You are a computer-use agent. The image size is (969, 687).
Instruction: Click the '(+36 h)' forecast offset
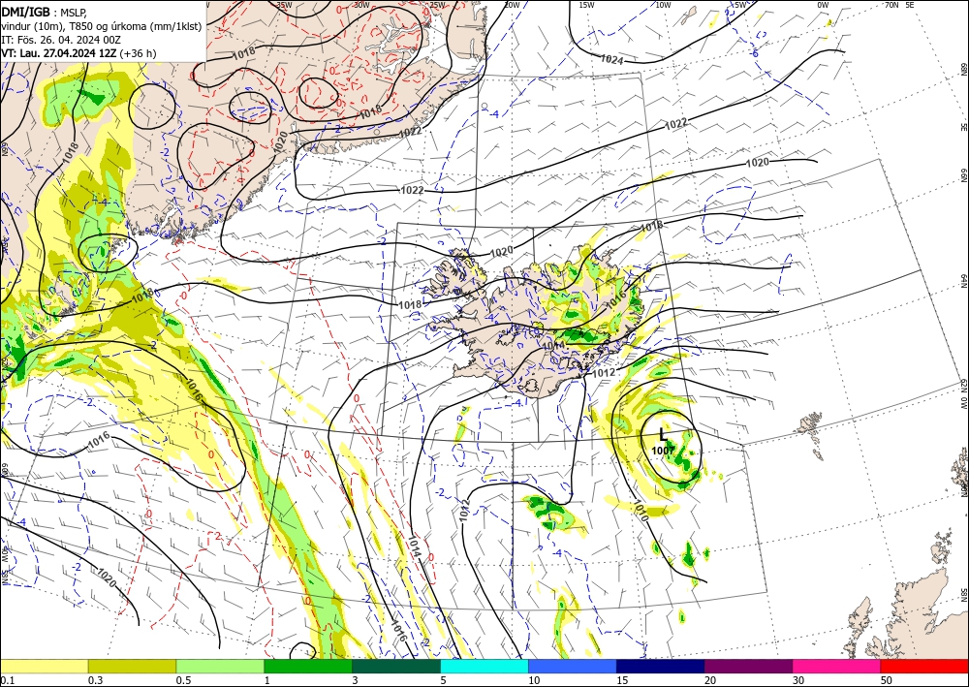[x=138, y=53]
